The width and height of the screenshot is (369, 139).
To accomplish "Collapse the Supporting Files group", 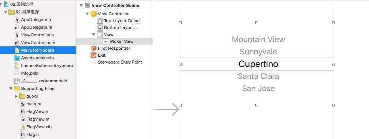I will (x=11, y=89).
